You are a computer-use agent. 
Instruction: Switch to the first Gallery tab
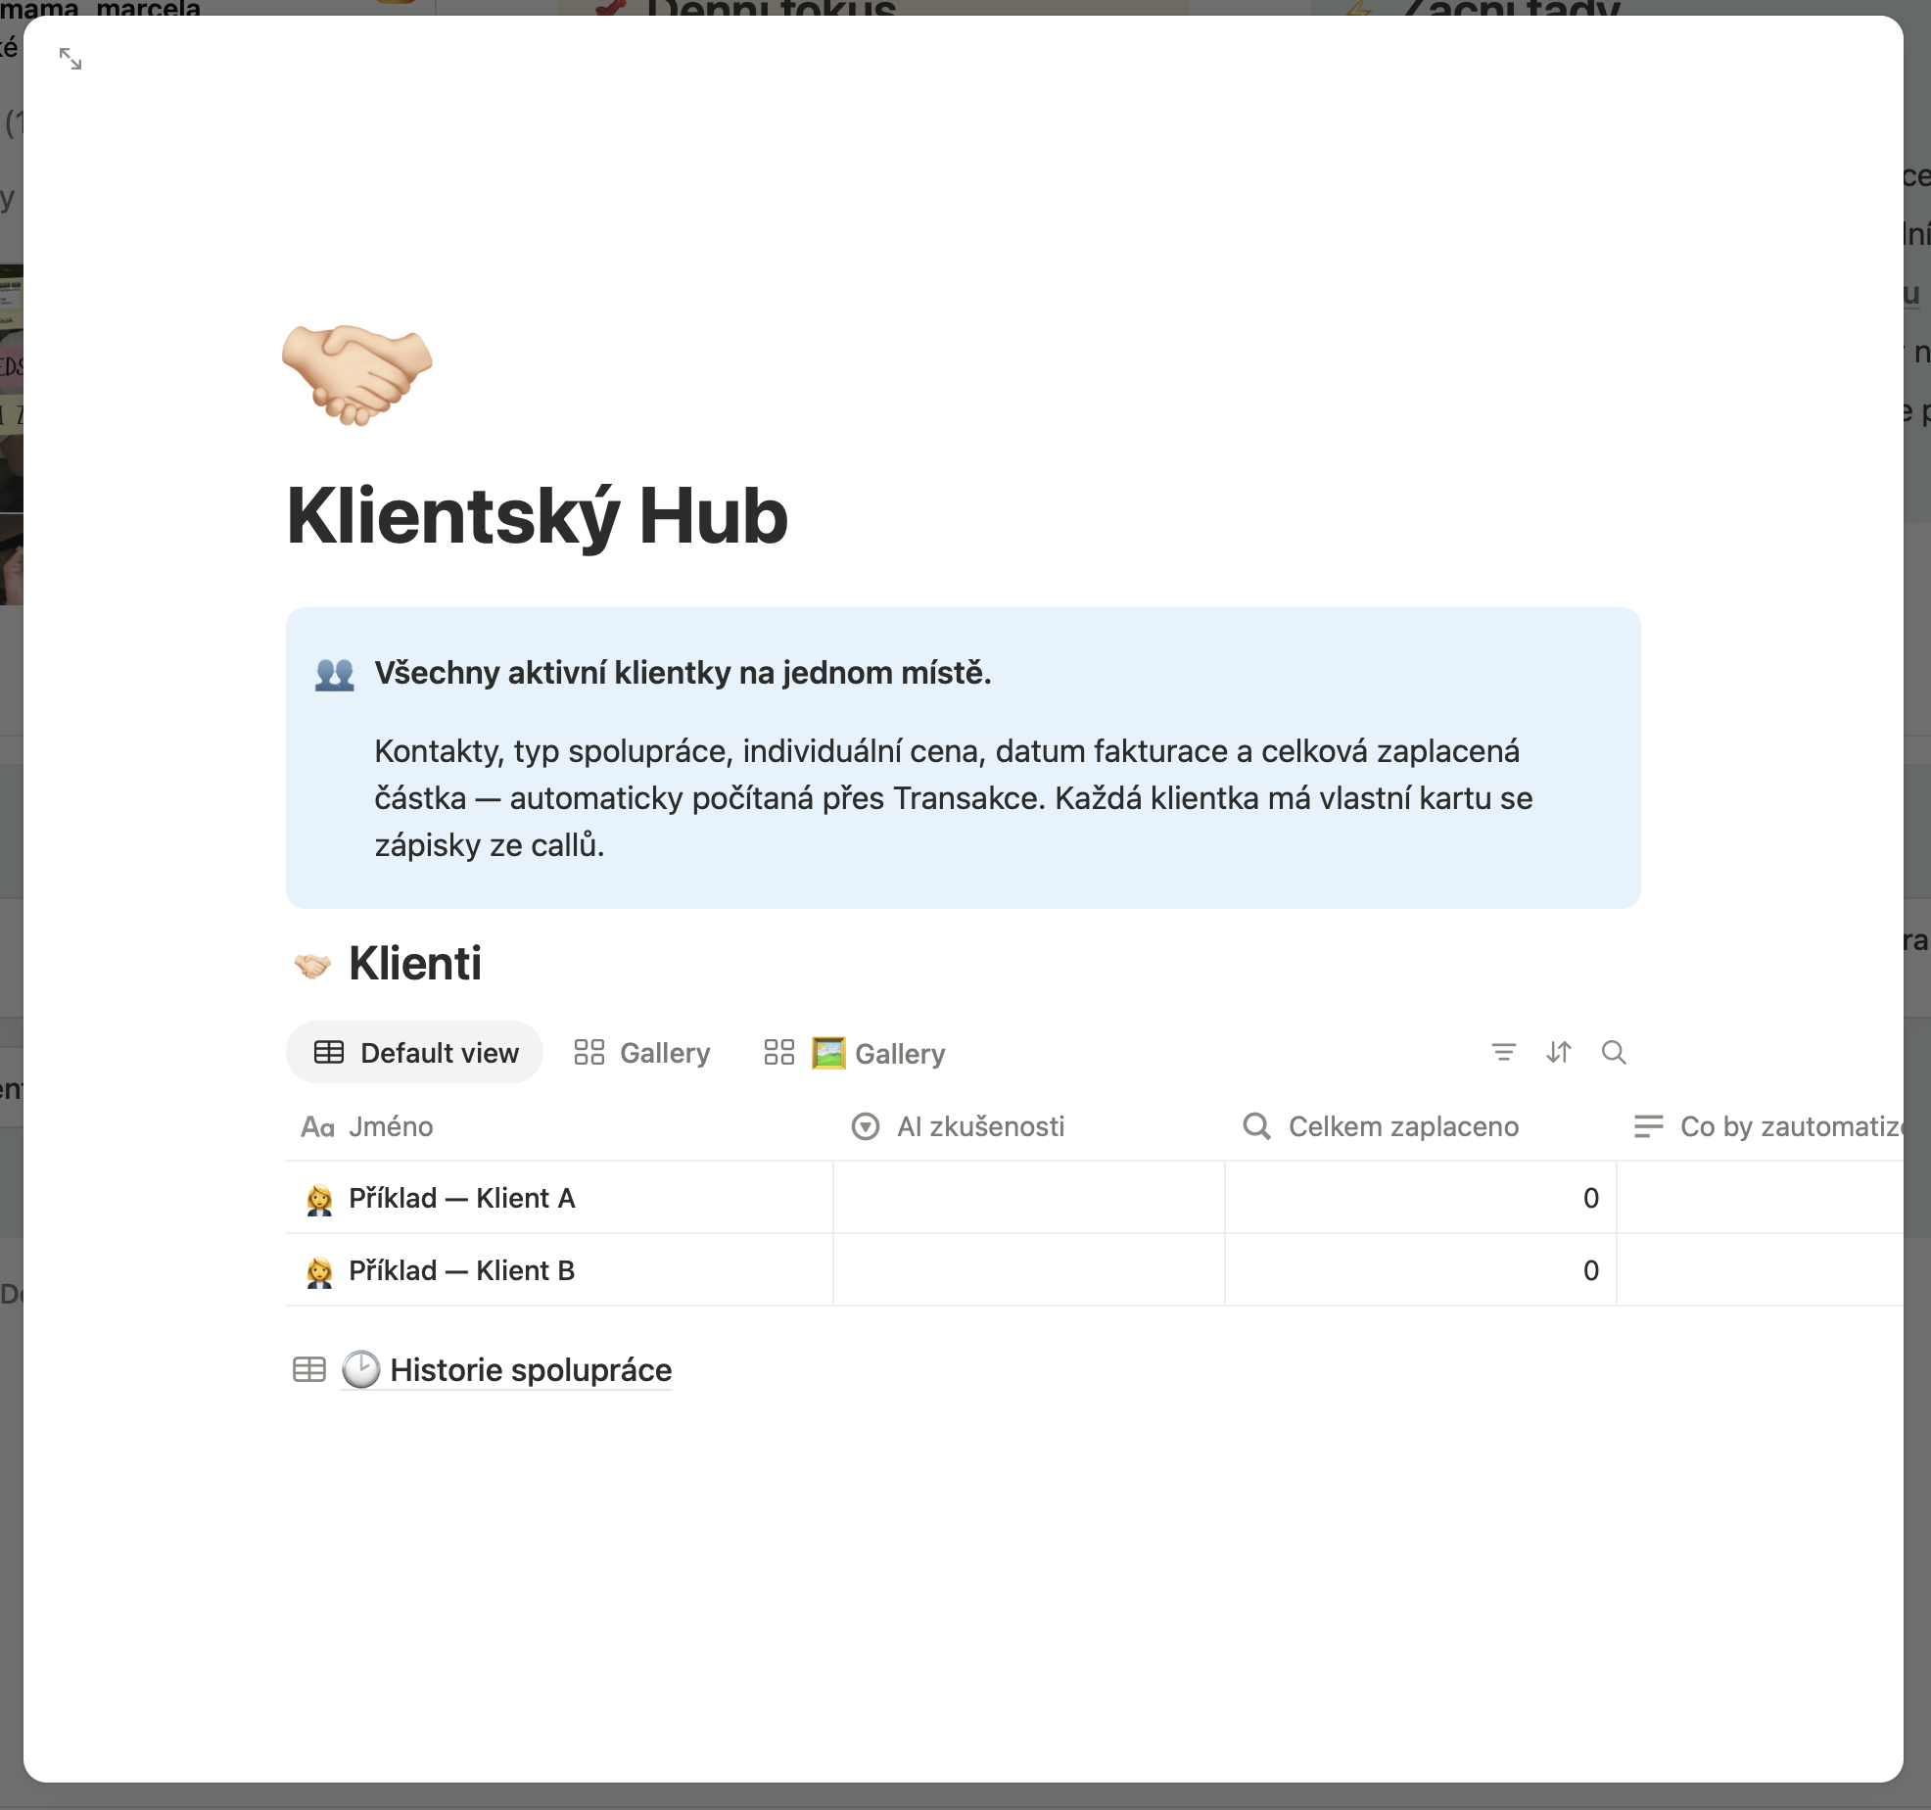(x=642, y=1052)
